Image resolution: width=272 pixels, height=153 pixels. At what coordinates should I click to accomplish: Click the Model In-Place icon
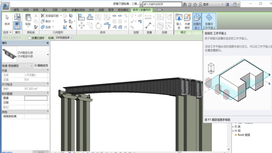(187, 21)
